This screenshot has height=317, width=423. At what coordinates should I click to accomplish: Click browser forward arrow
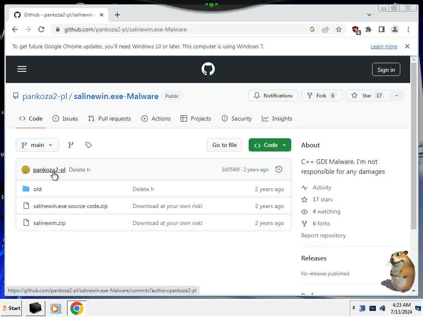tap(28, 29)
